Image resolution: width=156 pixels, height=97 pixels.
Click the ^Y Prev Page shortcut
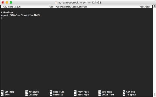81,92
